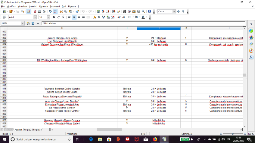Open page preview icon
Screen dimensions: 255x143
44,11
